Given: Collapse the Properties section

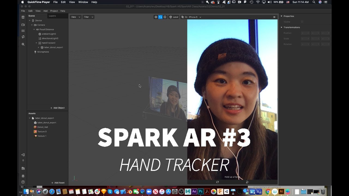Looking at the screenshot, I should [x=281, y=16].
